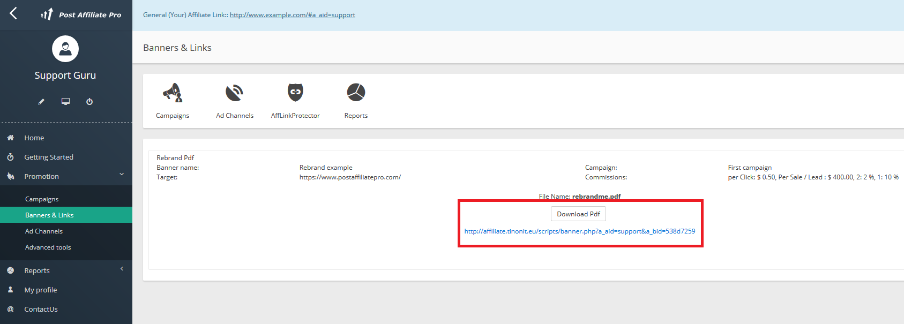Image resolution: width=904 pixels, height=324 pixels.
Task: Open the AffLinkProtector shield icon
Action: (x=295, y=93)
